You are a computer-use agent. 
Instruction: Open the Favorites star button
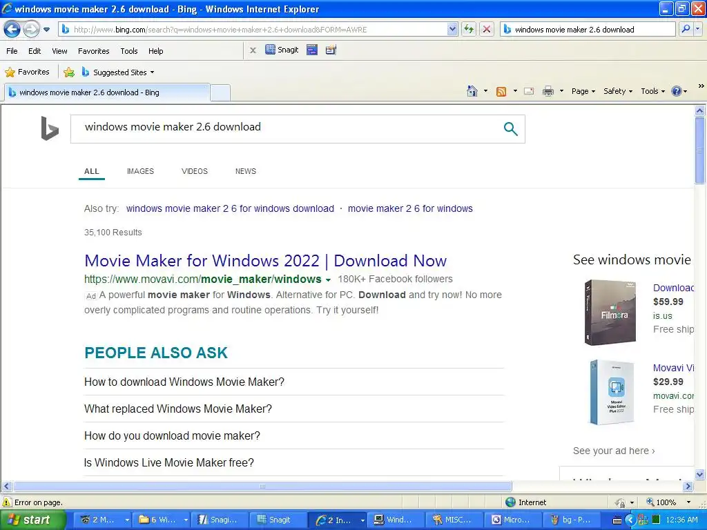pyautogui.click(x=27, y=72)
